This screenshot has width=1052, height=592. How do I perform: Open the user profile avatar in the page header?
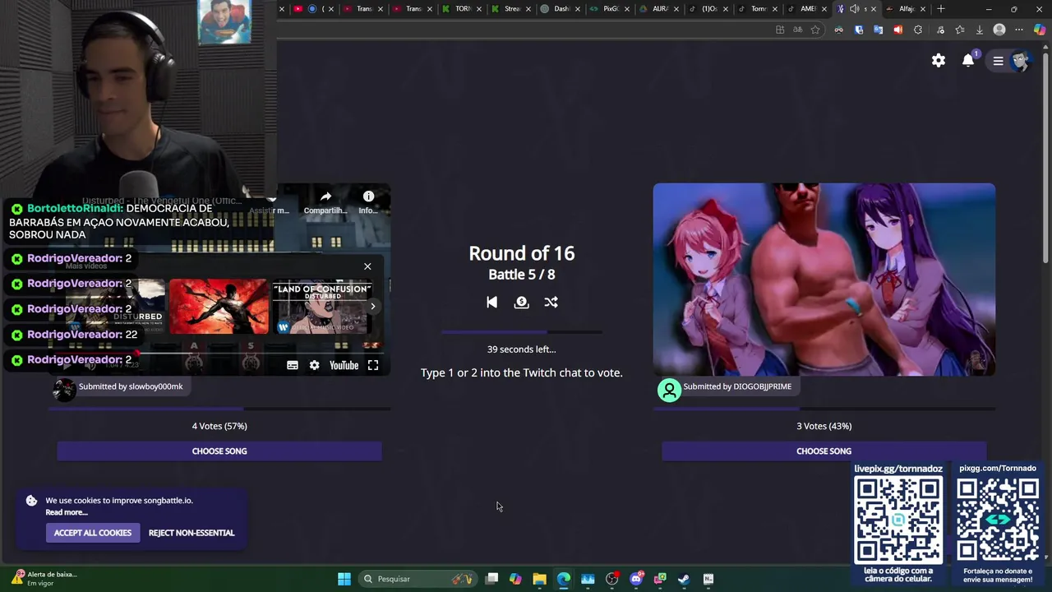point(1020,61)
